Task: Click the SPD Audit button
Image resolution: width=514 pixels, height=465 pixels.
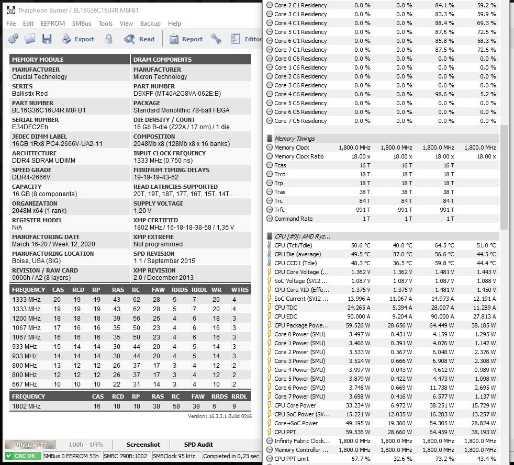Action: pyautogui.click(x=198, y=445)
